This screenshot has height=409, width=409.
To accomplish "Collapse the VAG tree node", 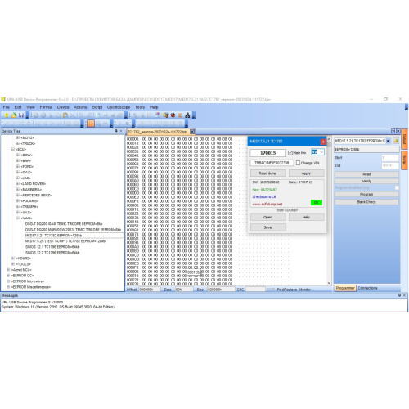I will 18,218.
